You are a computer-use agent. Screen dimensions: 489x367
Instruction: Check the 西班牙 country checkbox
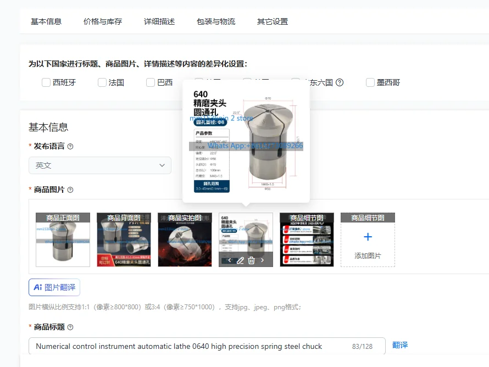coord(46,82)
